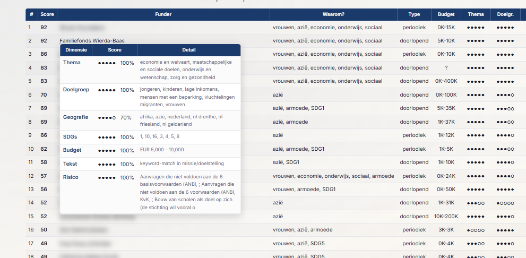Click the 5K-10K budget cell

click(446, 41)
